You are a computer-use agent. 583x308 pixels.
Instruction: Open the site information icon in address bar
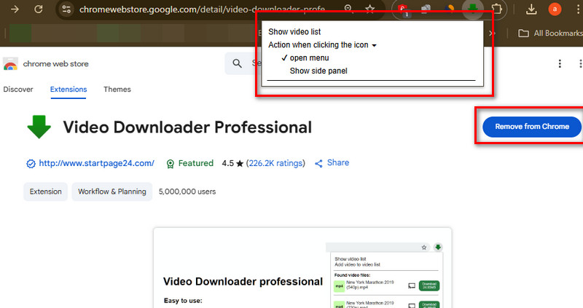(66, 9)
